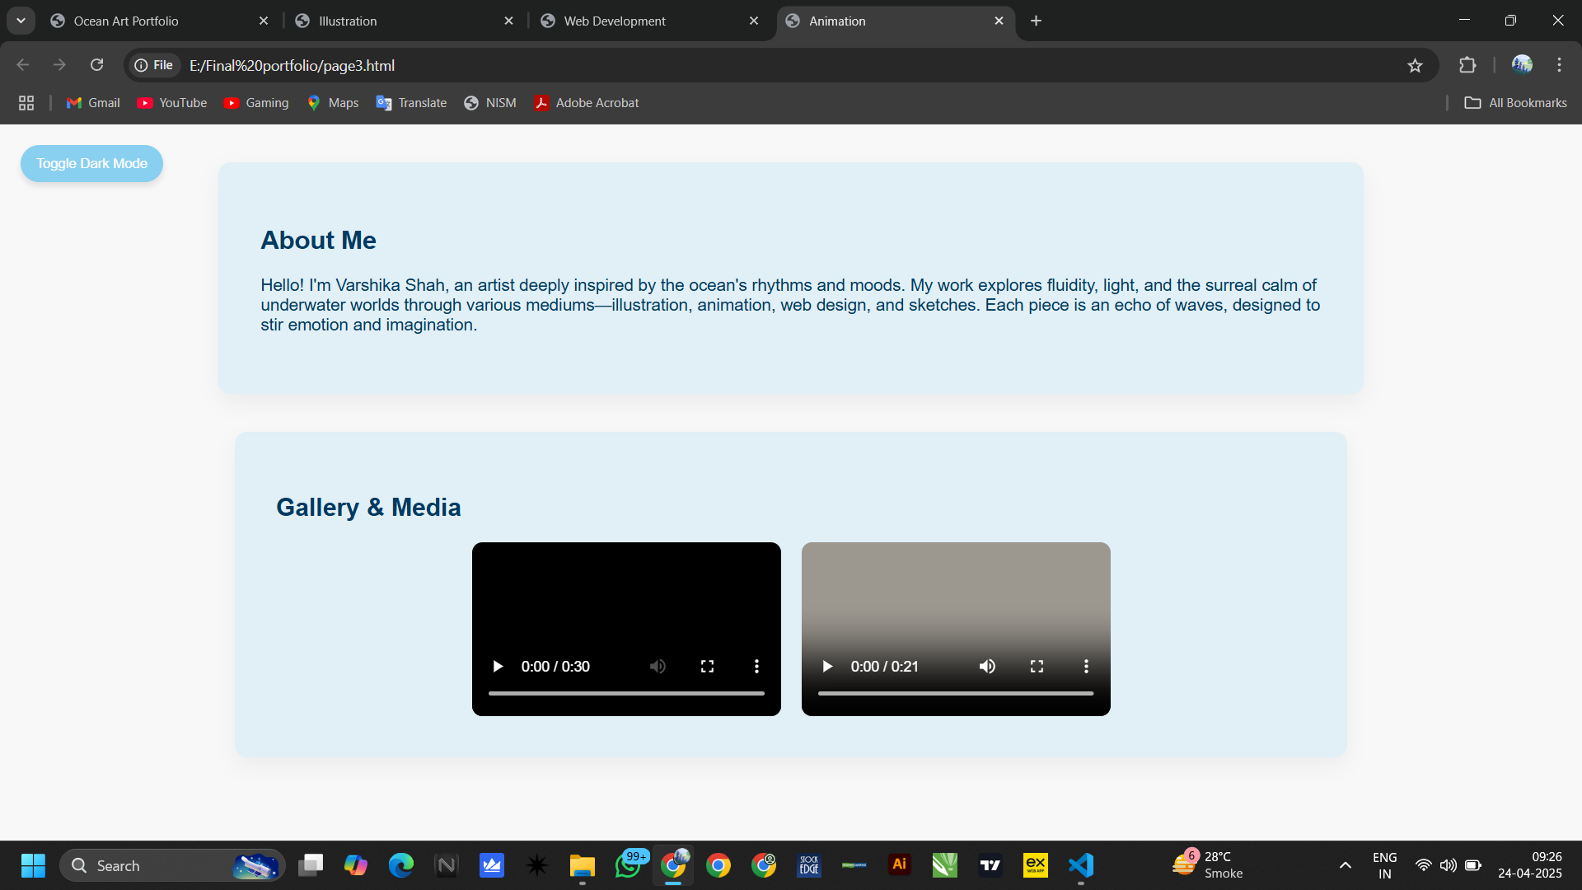Open the Adobe Acrobat bookmark

click(586, 103)
